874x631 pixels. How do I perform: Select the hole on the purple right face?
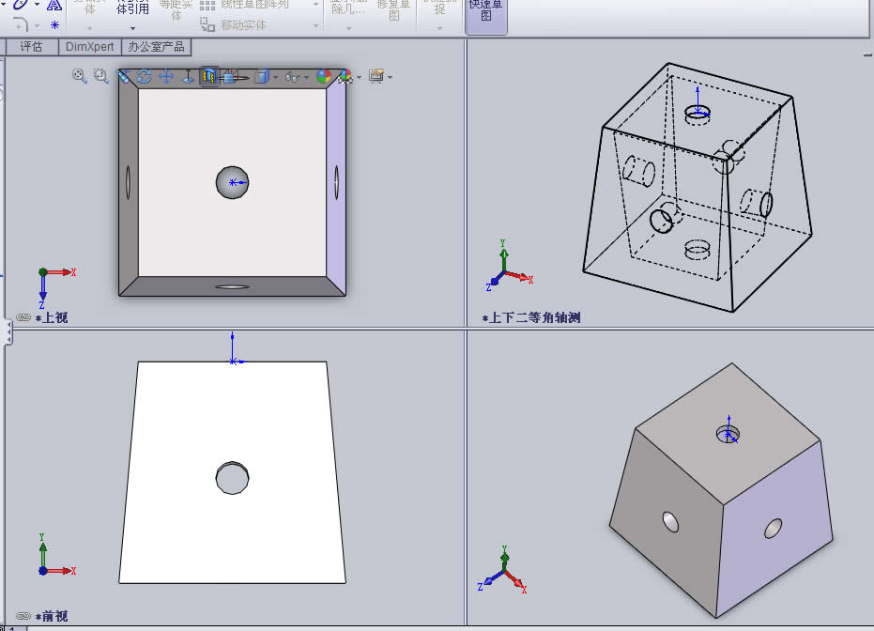(774, 529)
